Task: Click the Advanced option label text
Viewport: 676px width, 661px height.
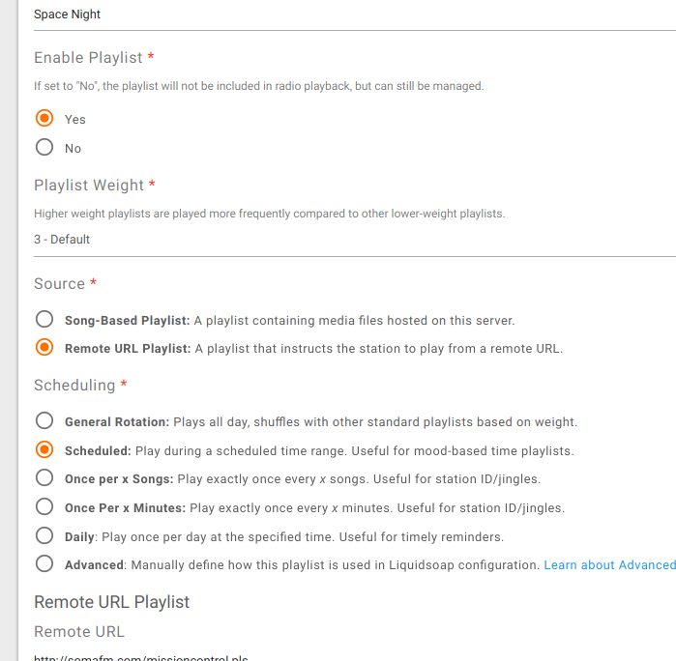Action: [x=95, y=565]
